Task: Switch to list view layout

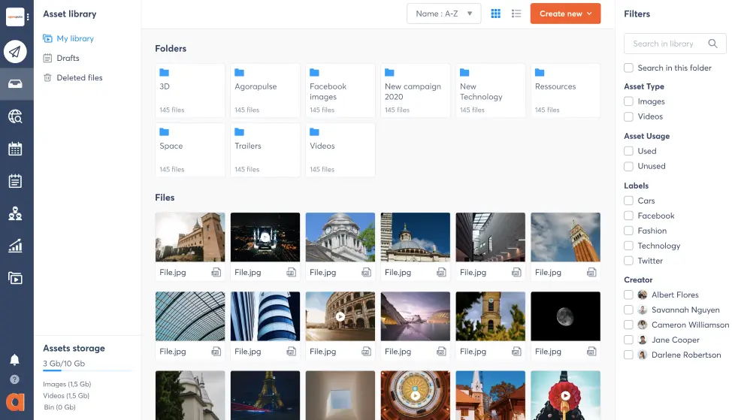Action: [516, 14]
